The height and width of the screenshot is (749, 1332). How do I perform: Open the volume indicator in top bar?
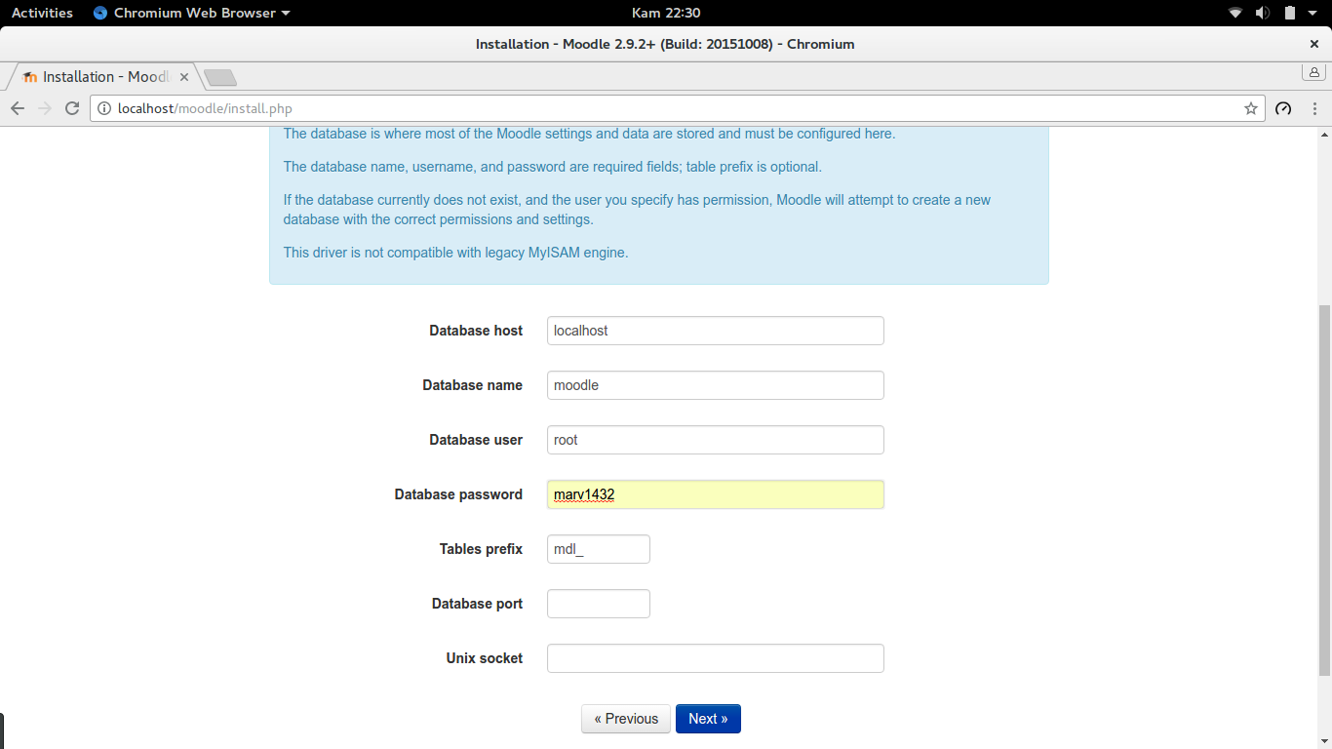(x=1263, y=13)
